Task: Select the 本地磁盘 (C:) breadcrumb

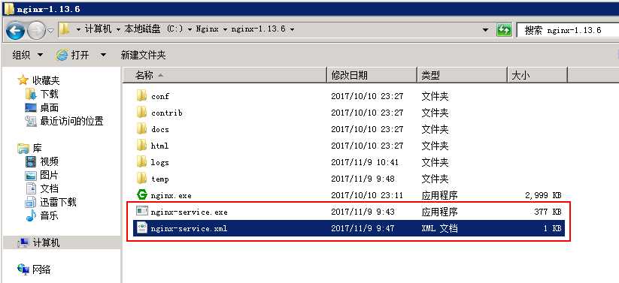Action: coord(153,29)
